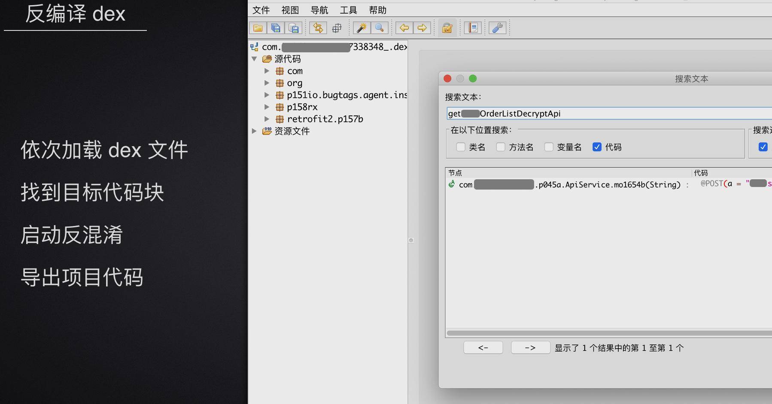Click the save all icon in toolbar
Viewport: 772px width, 404px height.
[x=276, y=28]
